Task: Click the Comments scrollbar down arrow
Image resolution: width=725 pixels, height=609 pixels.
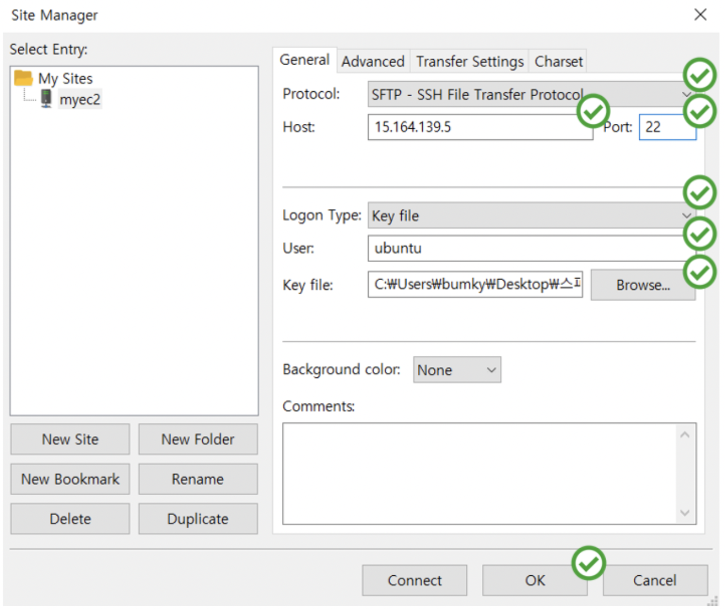Action: point(685,513)
